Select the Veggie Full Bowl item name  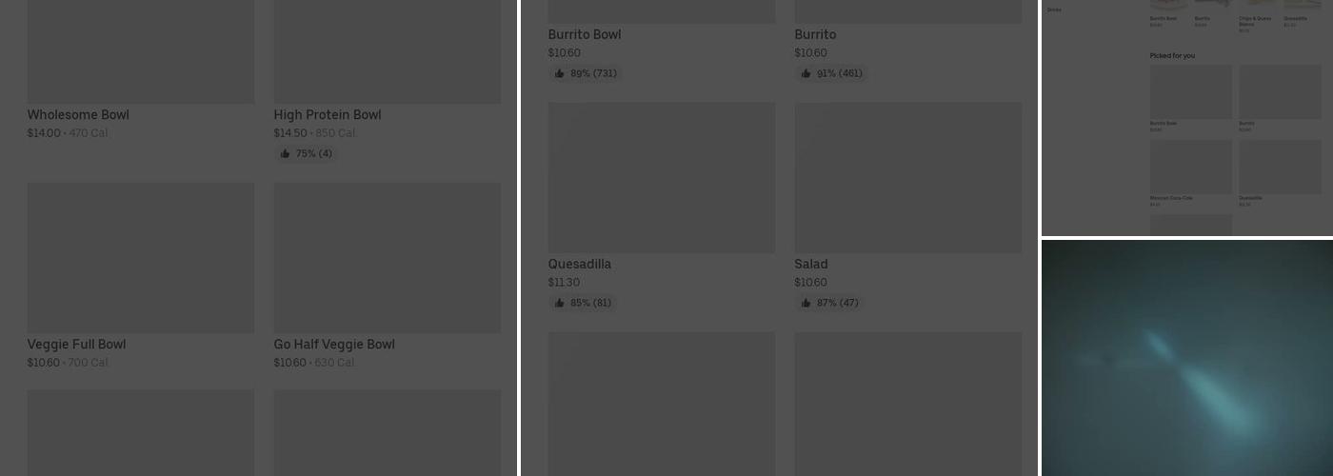[76, 345]
